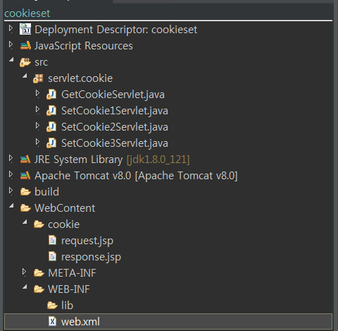The height and width of the screenshot is (331, 338).
Task: Click the GetCookieServlet.java file icon
Action: pos(51,95)
